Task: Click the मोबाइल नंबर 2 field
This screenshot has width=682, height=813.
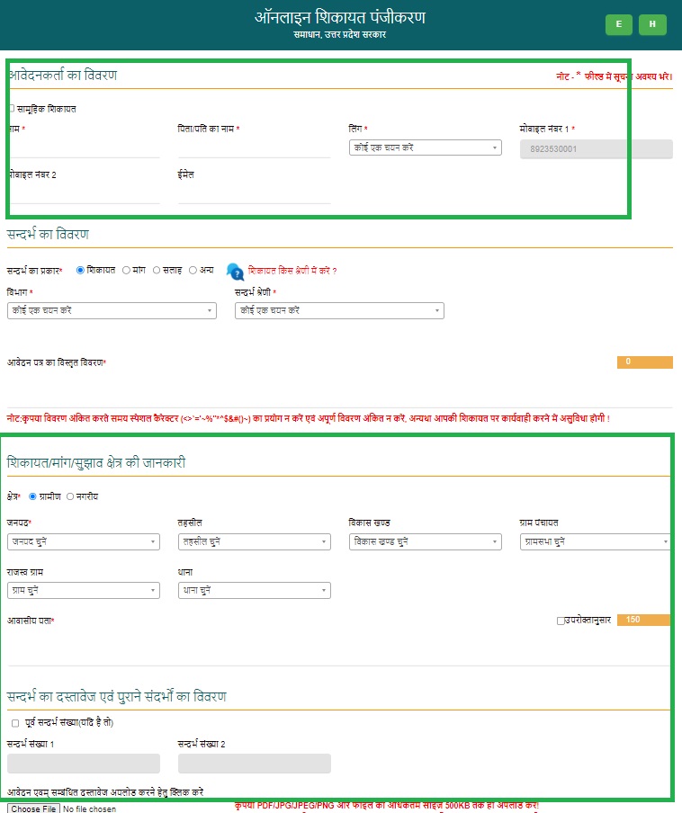Action: 84,194
